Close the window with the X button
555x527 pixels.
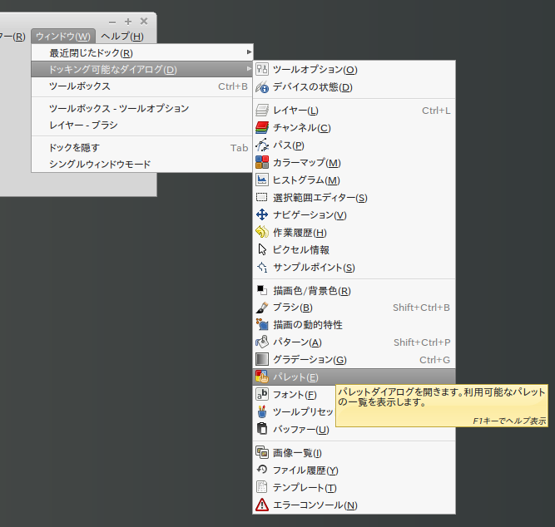(144, 22)
